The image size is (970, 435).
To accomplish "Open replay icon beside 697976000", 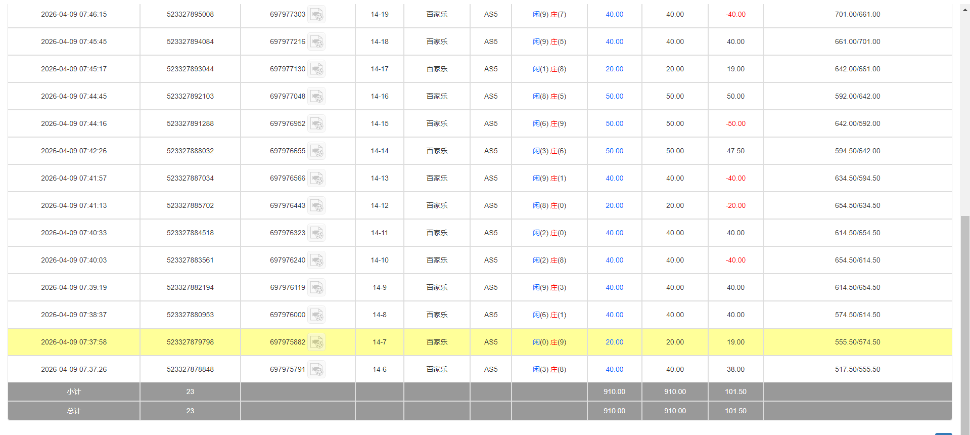I will 316,315.
